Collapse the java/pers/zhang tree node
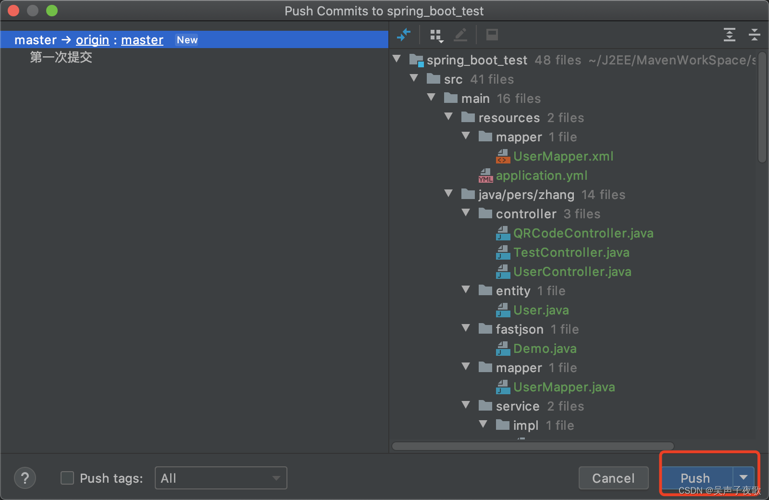The width and height of the screenshot is (769, 500). (x=448, y=193)
